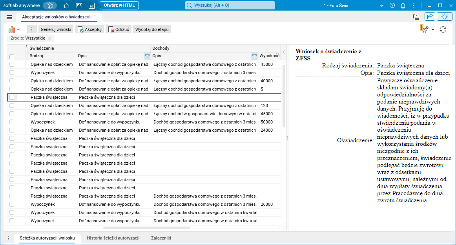
Task: Open the bottom panel three-dot menu
Action: [x=8, y=238]
